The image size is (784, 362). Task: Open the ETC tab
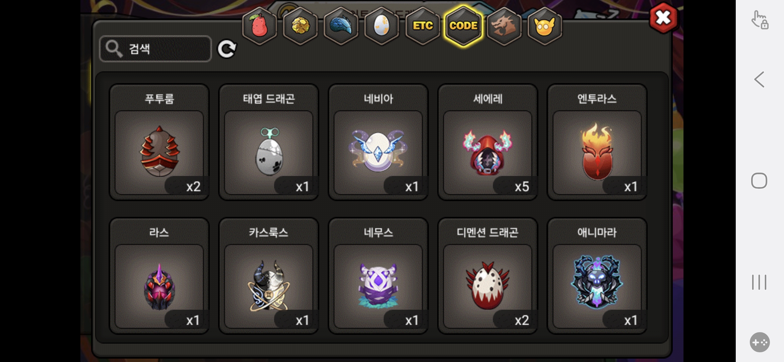422,26
